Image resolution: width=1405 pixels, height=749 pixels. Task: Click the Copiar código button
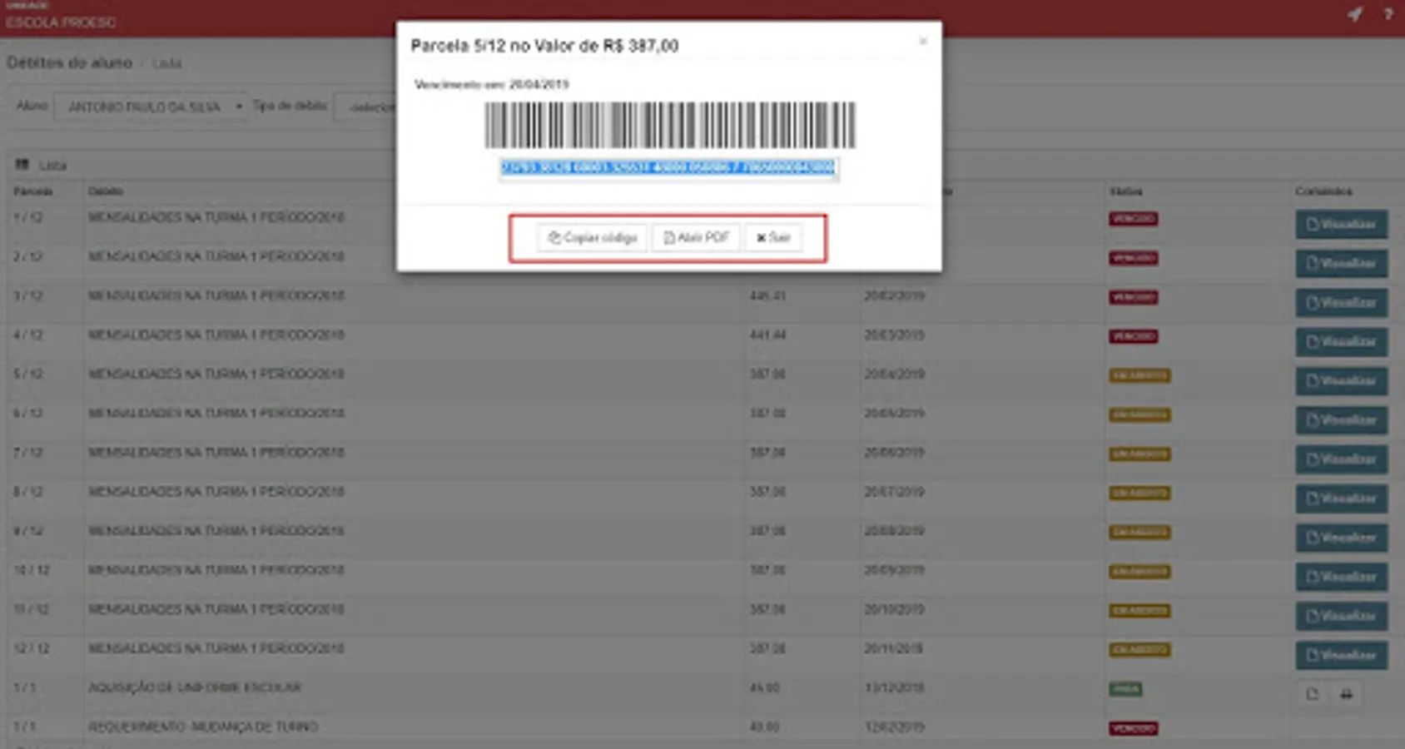[593, 238]
